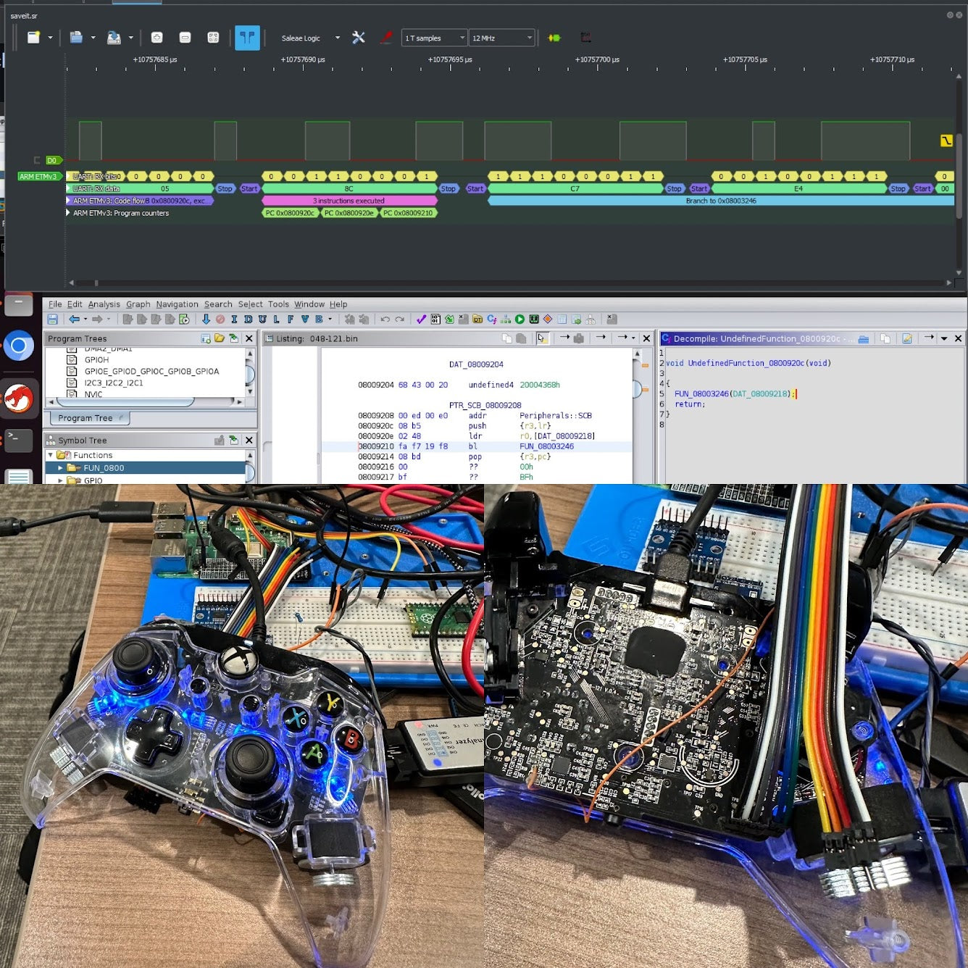Click the 'U' next undefined icon
Image resolution: width=968 pixels, height=968 pixels.
click(x=262, y=319)
